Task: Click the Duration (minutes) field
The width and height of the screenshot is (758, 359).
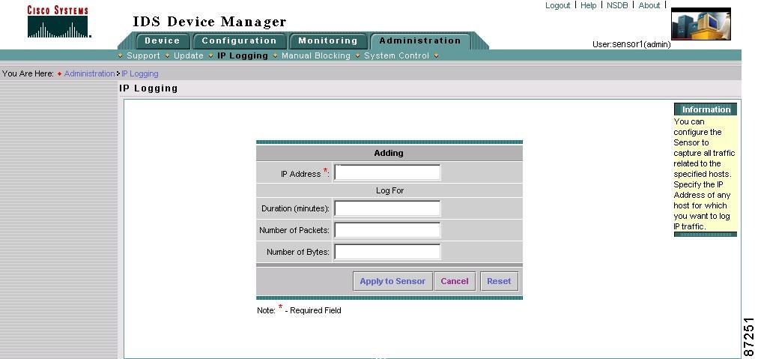Action: pyautogui.click(x=387, y=208)
